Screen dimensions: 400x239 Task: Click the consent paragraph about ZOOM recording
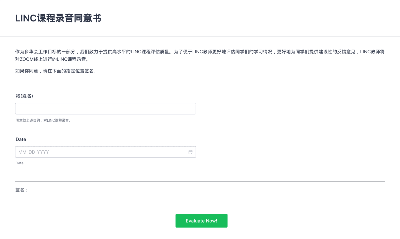point(199,55)
